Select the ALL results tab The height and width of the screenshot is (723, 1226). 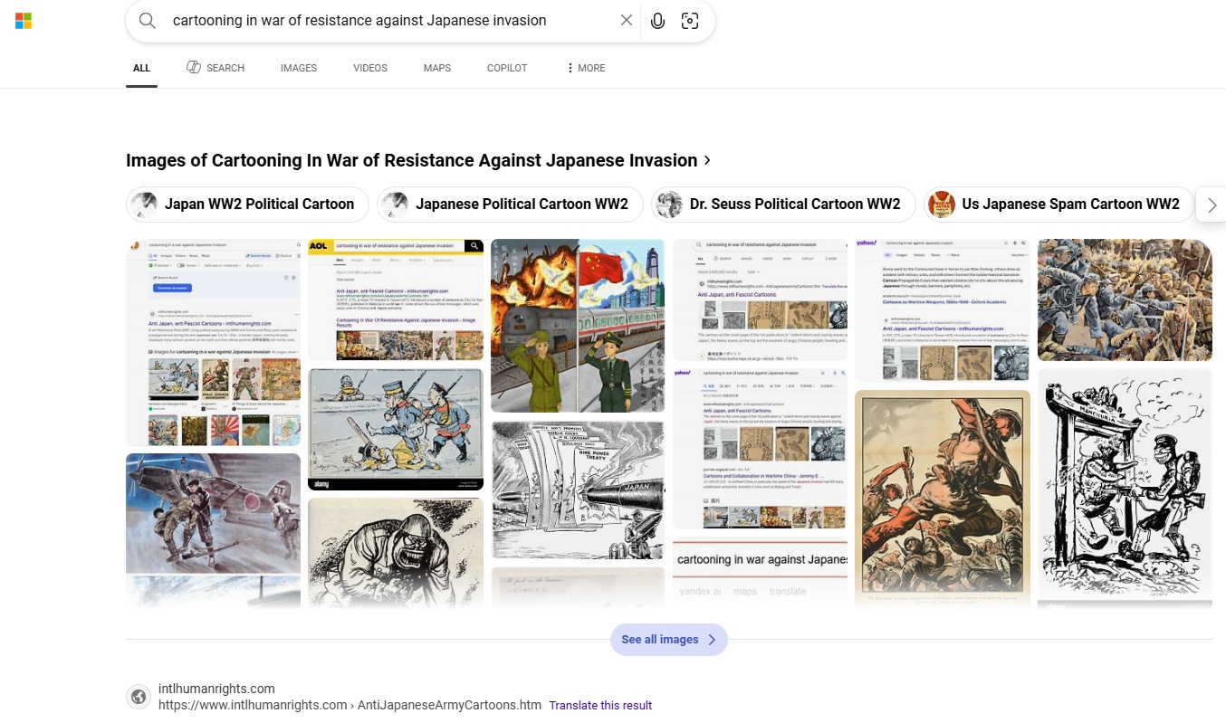coord(142,68)
